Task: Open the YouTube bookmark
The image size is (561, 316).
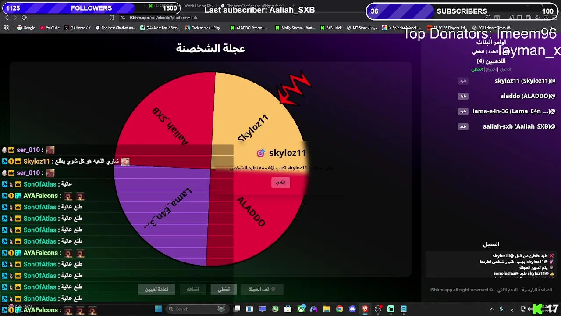Action: 50,28
